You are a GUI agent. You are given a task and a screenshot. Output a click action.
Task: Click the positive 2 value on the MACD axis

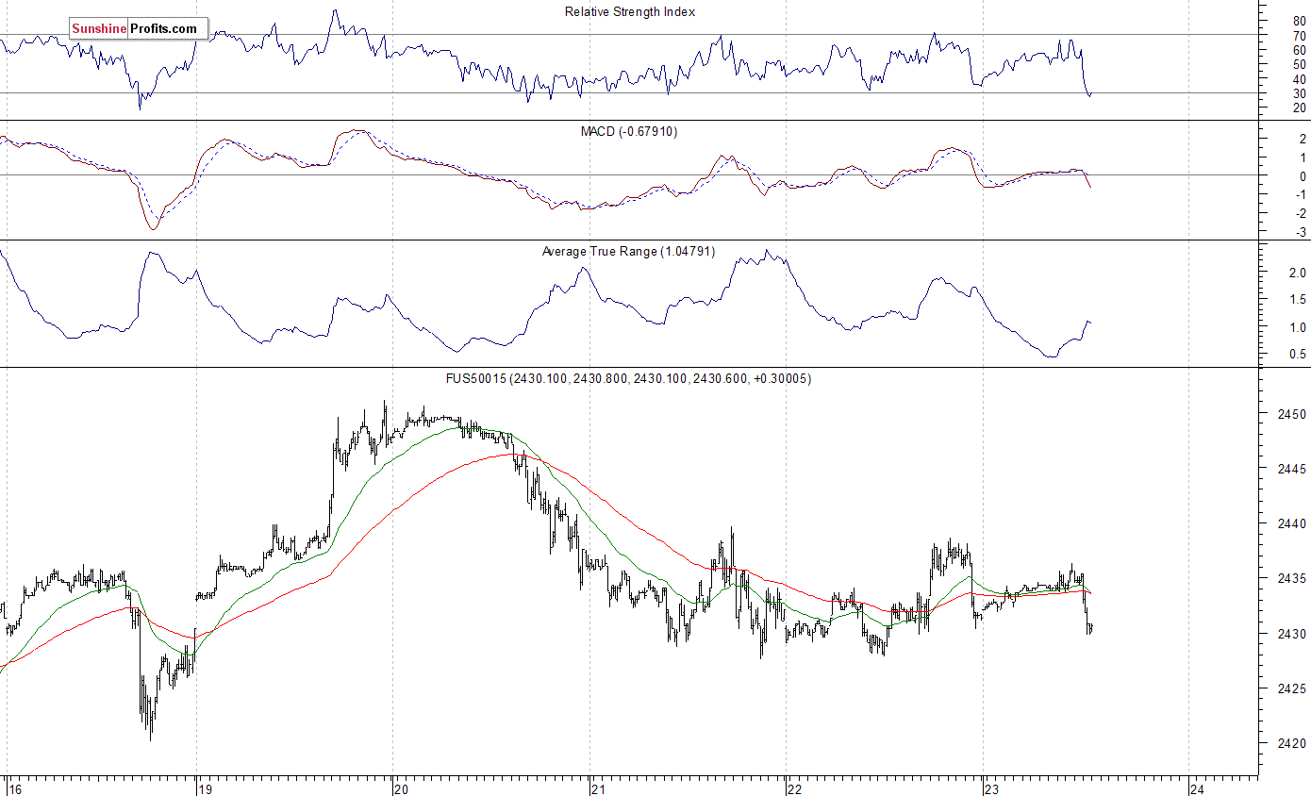click(1303, 139)
